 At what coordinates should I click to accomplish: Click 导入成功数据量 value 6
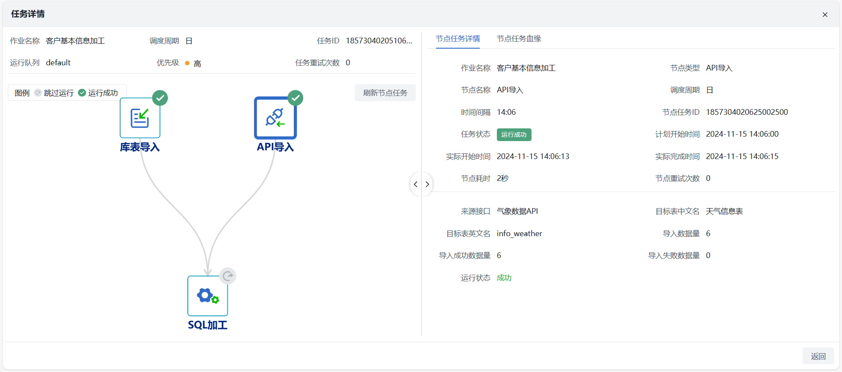click(x=499, y=255)
